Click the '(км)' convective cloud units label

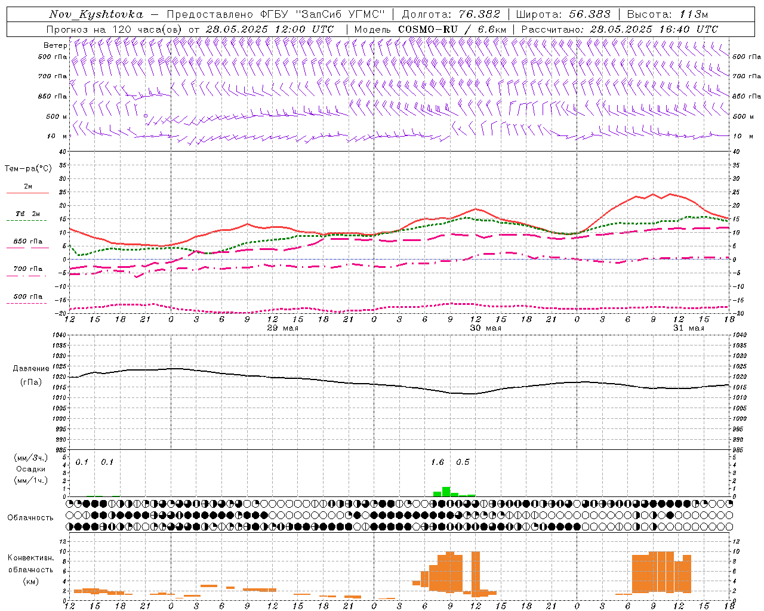pos(30,581)
